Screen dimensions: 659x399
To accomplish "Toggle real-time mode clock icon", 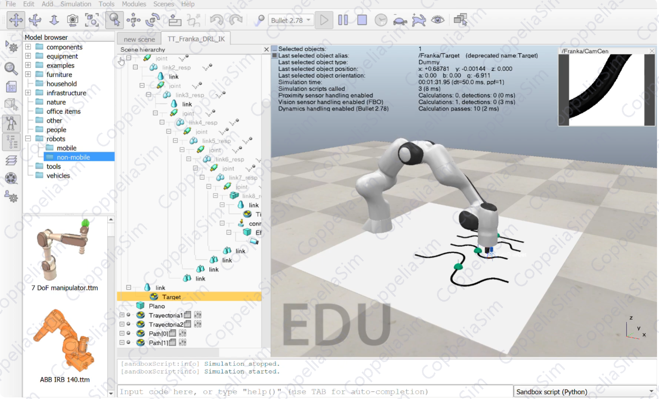I will click(x=381, y=20).
